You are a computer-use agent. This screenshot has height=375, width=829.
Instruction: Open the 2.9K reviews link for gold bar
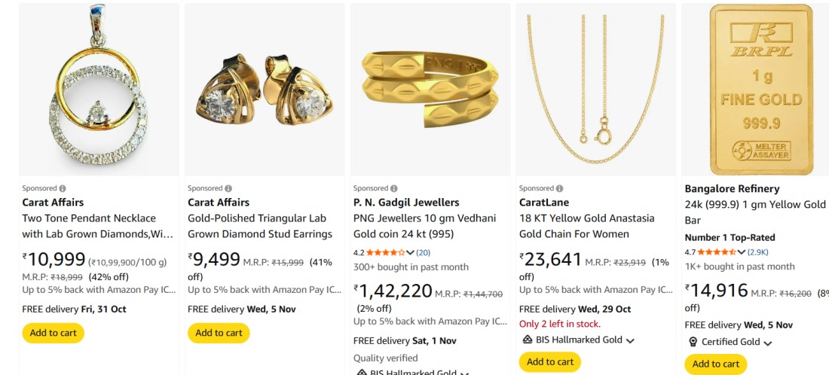coord(757,252)
